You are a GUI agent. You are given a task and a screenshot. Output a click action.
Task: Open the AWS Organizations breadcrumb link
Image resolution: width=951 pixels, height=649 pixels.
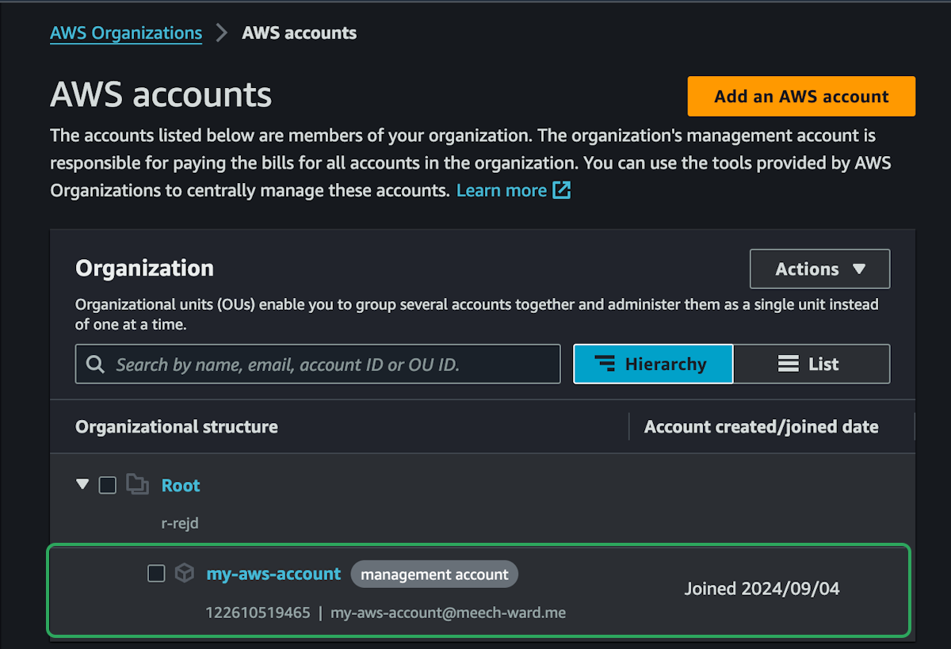(126, 33)
